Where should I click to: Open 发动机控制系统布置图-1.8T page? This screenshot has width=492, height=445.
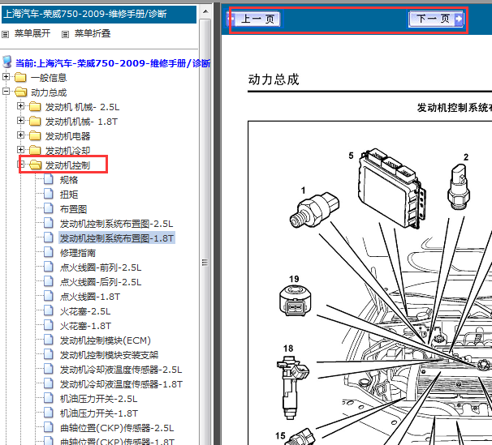tap(117, 238)
